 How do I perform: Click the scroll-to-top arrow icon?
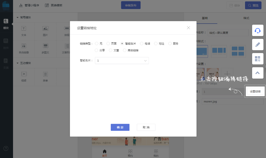258,73
